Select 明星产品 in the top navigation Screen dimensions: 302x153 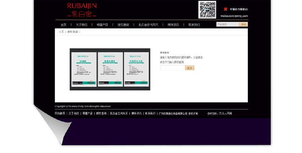tap(102, 25)
